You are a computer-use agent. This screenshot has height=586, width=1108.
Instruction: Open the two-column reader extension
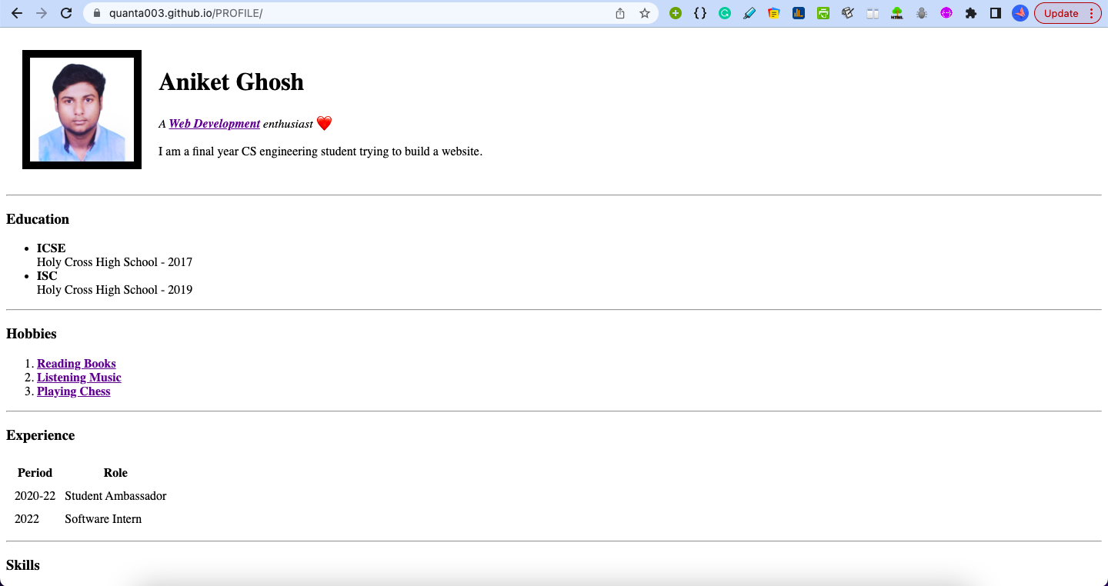[873, 13]
